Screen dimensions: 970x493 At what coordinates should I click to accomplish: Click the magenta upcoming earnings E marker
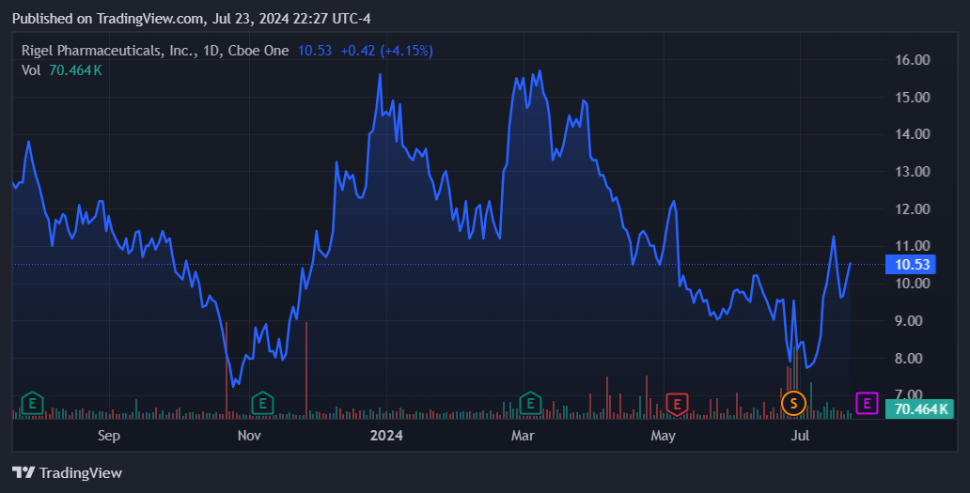point(867,404)
